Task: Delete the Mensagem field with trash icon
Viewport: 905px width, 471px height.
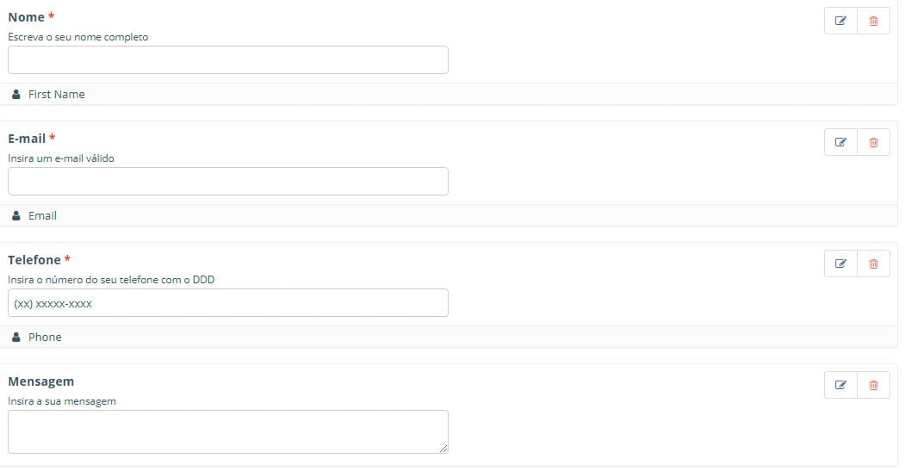Action: [873, 386]
